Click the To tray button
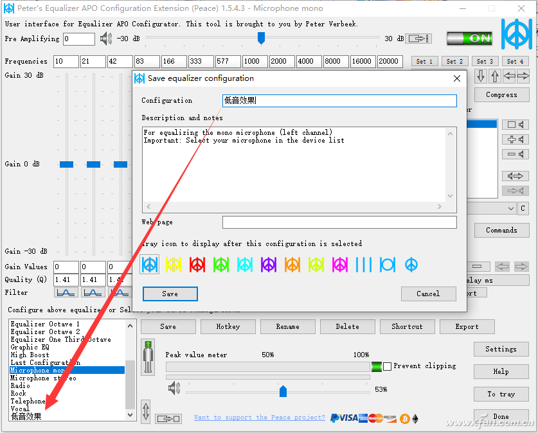Viewport: 538px width, 433px height. [501, 394]
